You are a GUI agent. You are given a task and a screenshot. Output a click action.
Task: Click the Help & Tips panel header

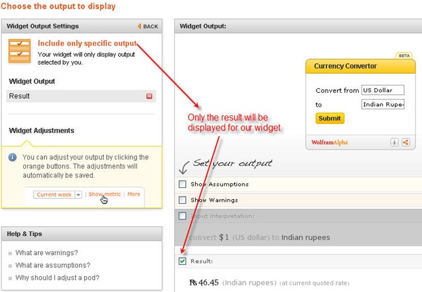82,234
